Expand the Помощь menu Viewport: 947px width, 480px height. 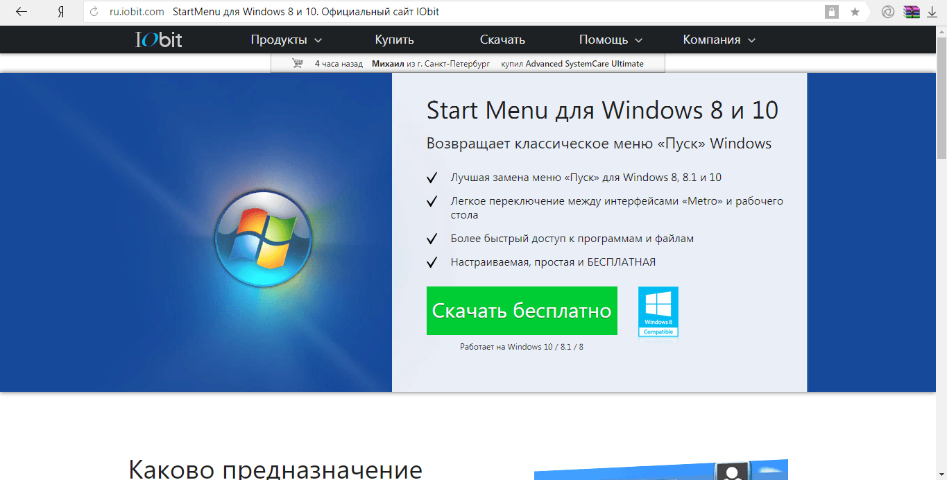611,40
